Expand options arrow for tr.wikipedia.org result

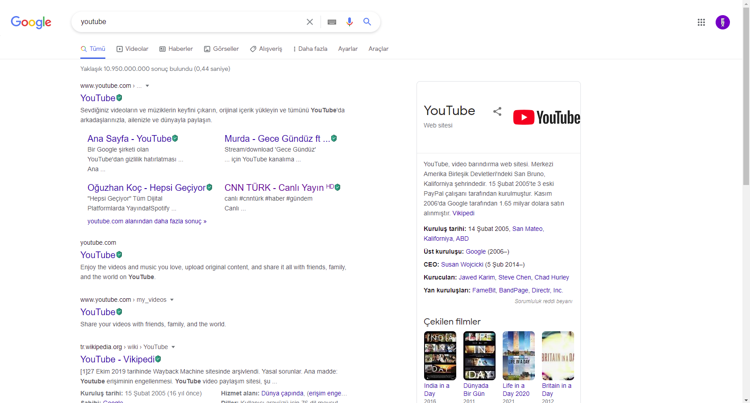(x=173, y=347)
